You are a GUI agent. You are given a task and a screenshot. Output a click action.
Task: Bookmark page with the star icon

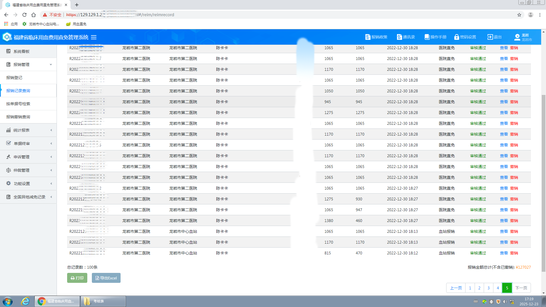(519, 15)
